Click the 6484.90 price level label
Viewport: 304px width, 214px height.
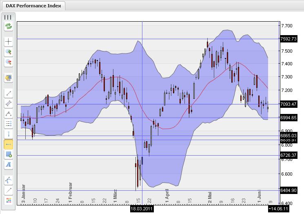(288, 190)
